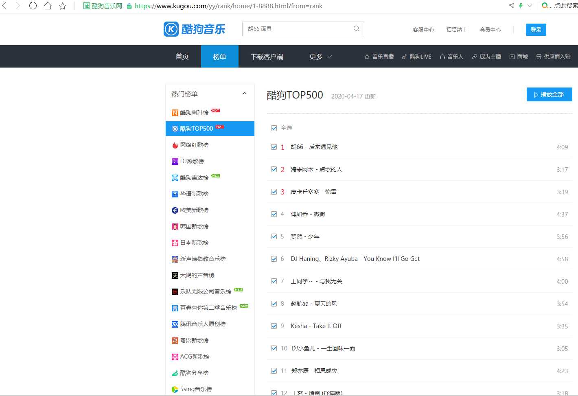Click the 播放全部 play all button
The image size is (578, 396).
coord(549,94)
